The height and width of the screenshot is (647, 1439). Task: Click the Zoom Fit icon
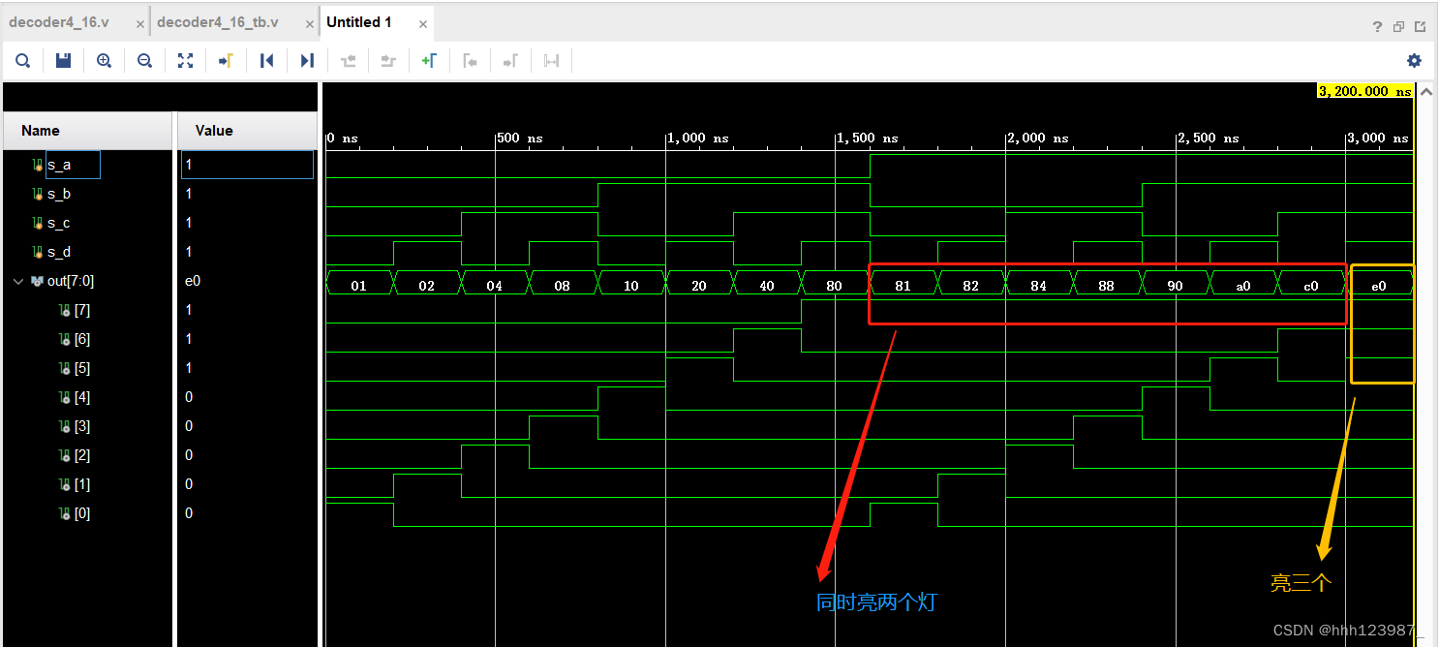pyautogui.click(x=185, y=61)
